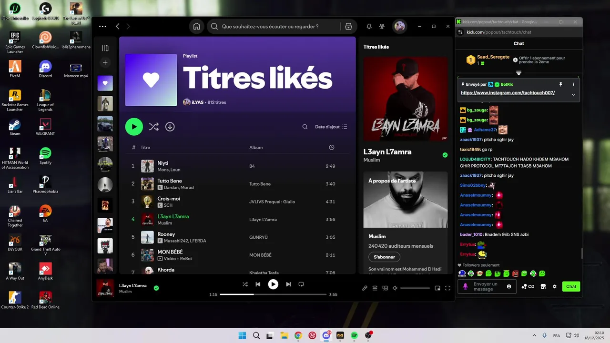The image size is (610, 343).
Task: Open the three-dot Spotify app menu
Action: pyautogui.click(x=102, y=27)
